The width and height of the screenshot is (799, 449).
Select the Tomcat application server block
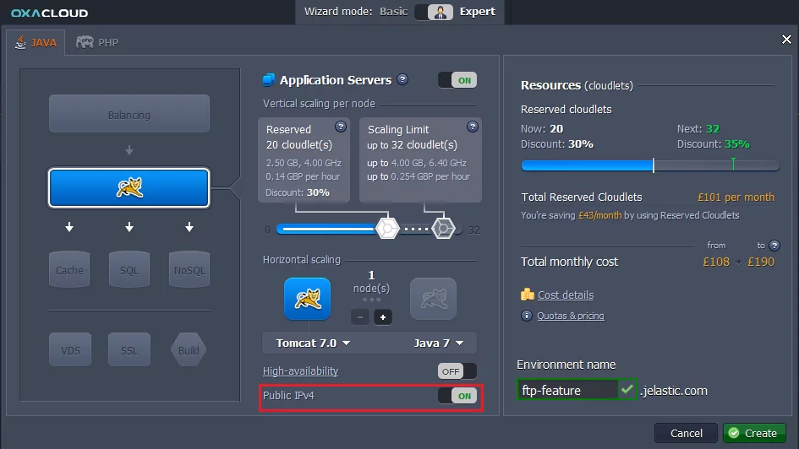point(129,187)
